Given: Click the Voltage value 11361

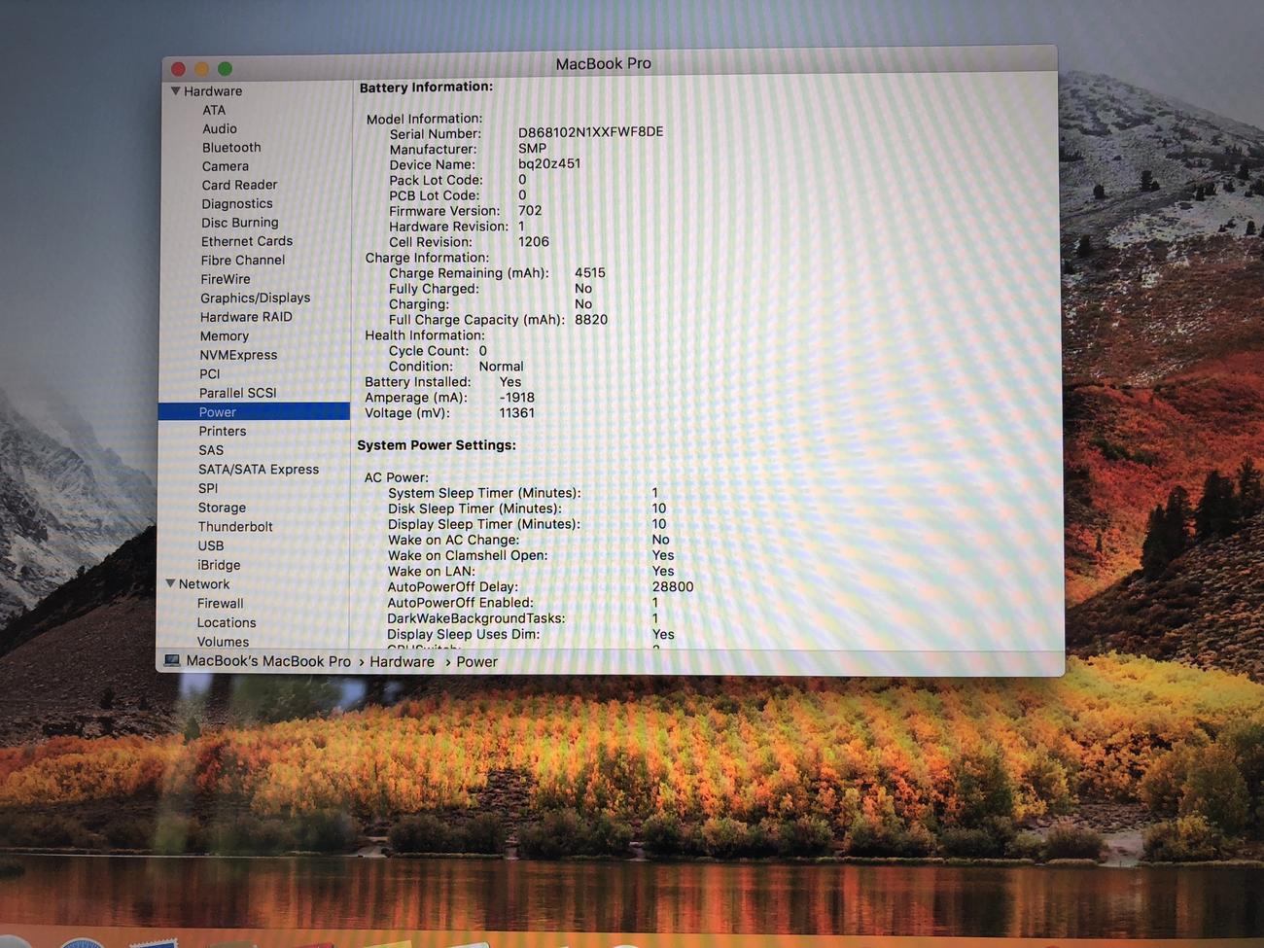Looking at the screenshot, I should coord(517,413).
